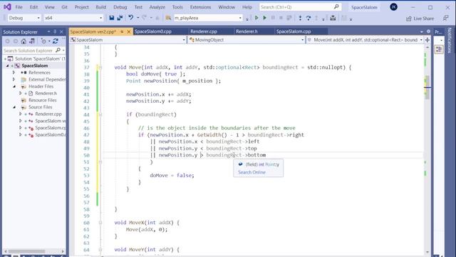Collapse the Move function code block
The height and width of the screenshot is (257, 456).
coord(100,67)
